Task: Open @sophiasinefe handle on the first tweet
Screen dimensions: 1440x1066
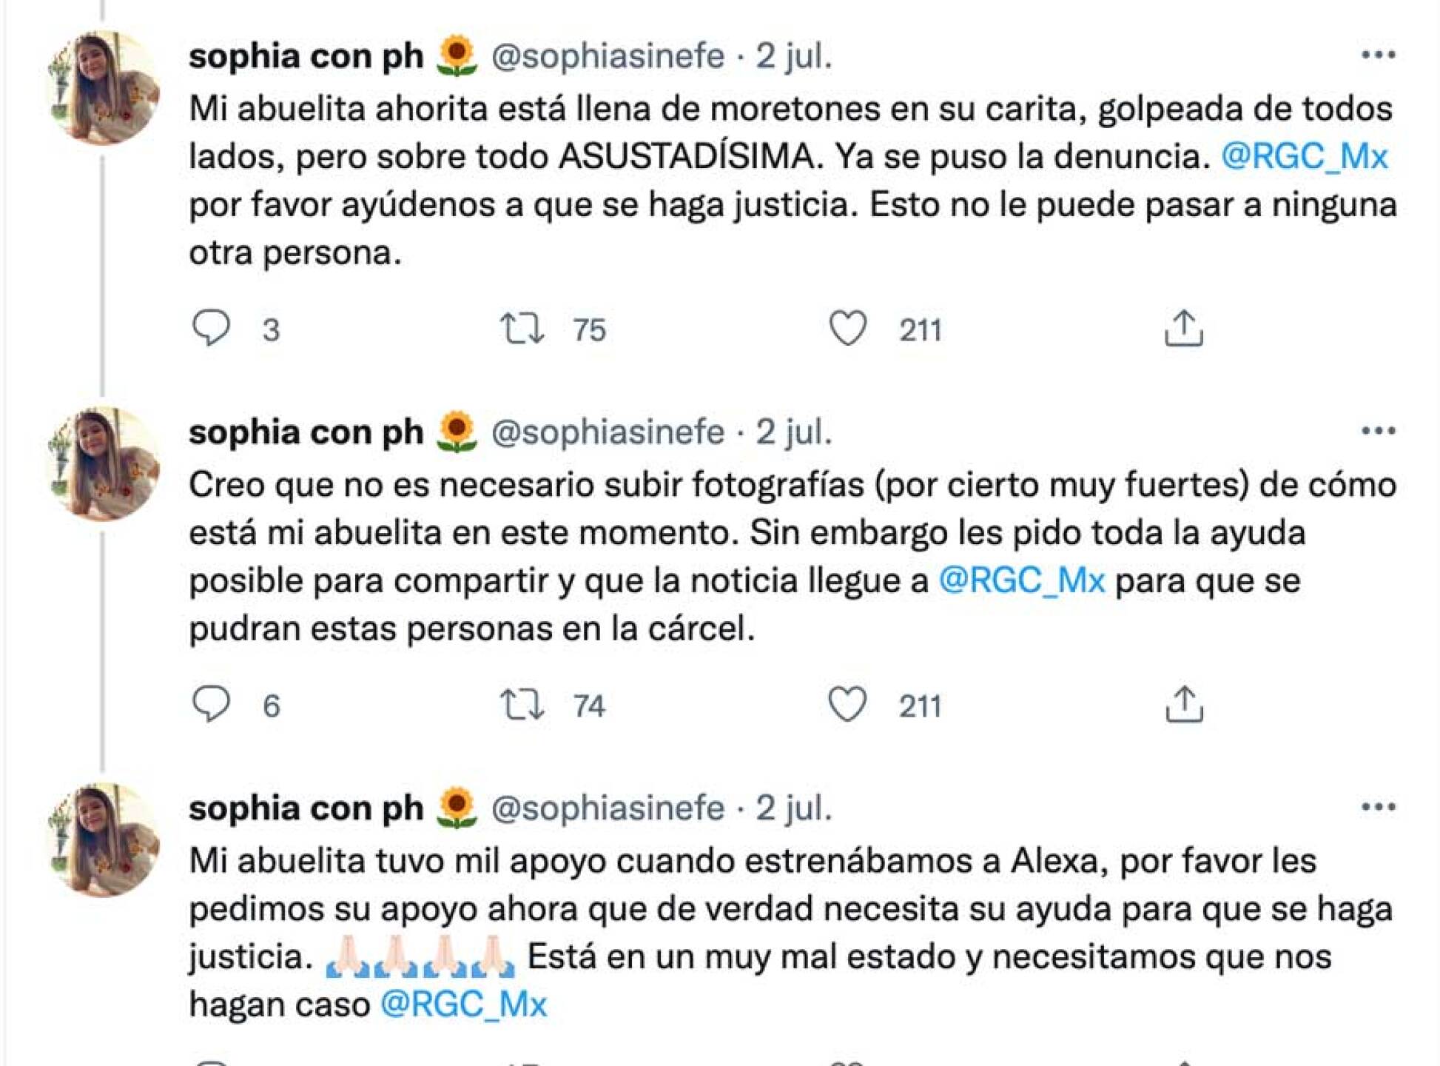Action: click(608, 56)
